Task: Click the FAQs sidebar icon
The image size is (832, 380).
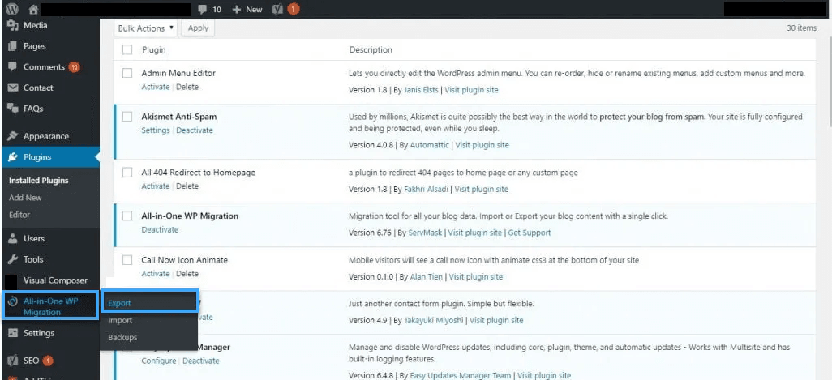Action: click(x=13, y=109)
